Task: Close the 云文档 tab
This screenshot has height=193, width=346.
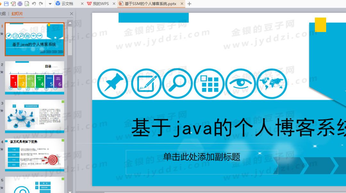Action: 82,4
